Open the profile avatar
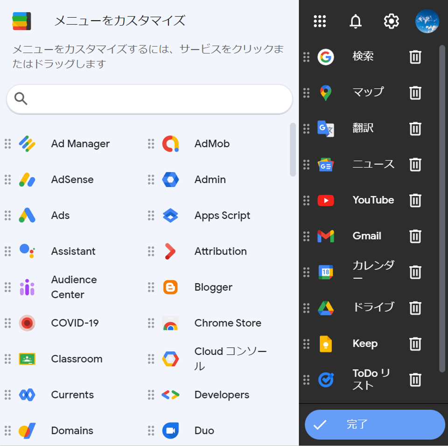 click(x=427, y=21)
